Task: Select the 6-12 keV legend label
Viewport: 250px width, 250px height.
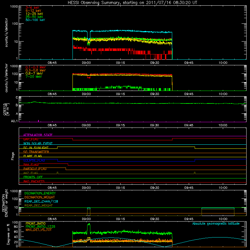Action: click(33, 11)
